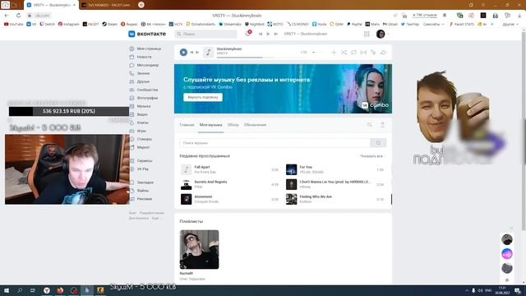
Task: Click the upload audio icon beside the tabs
Action: point(382,125)
